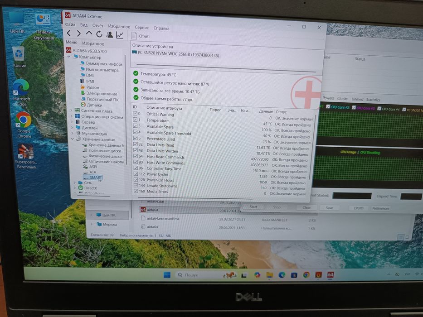Go forward with the right arrow toolbar icon
Image resolution: width=423 pixels, height=317 pixels.
[x=79, y=34]
